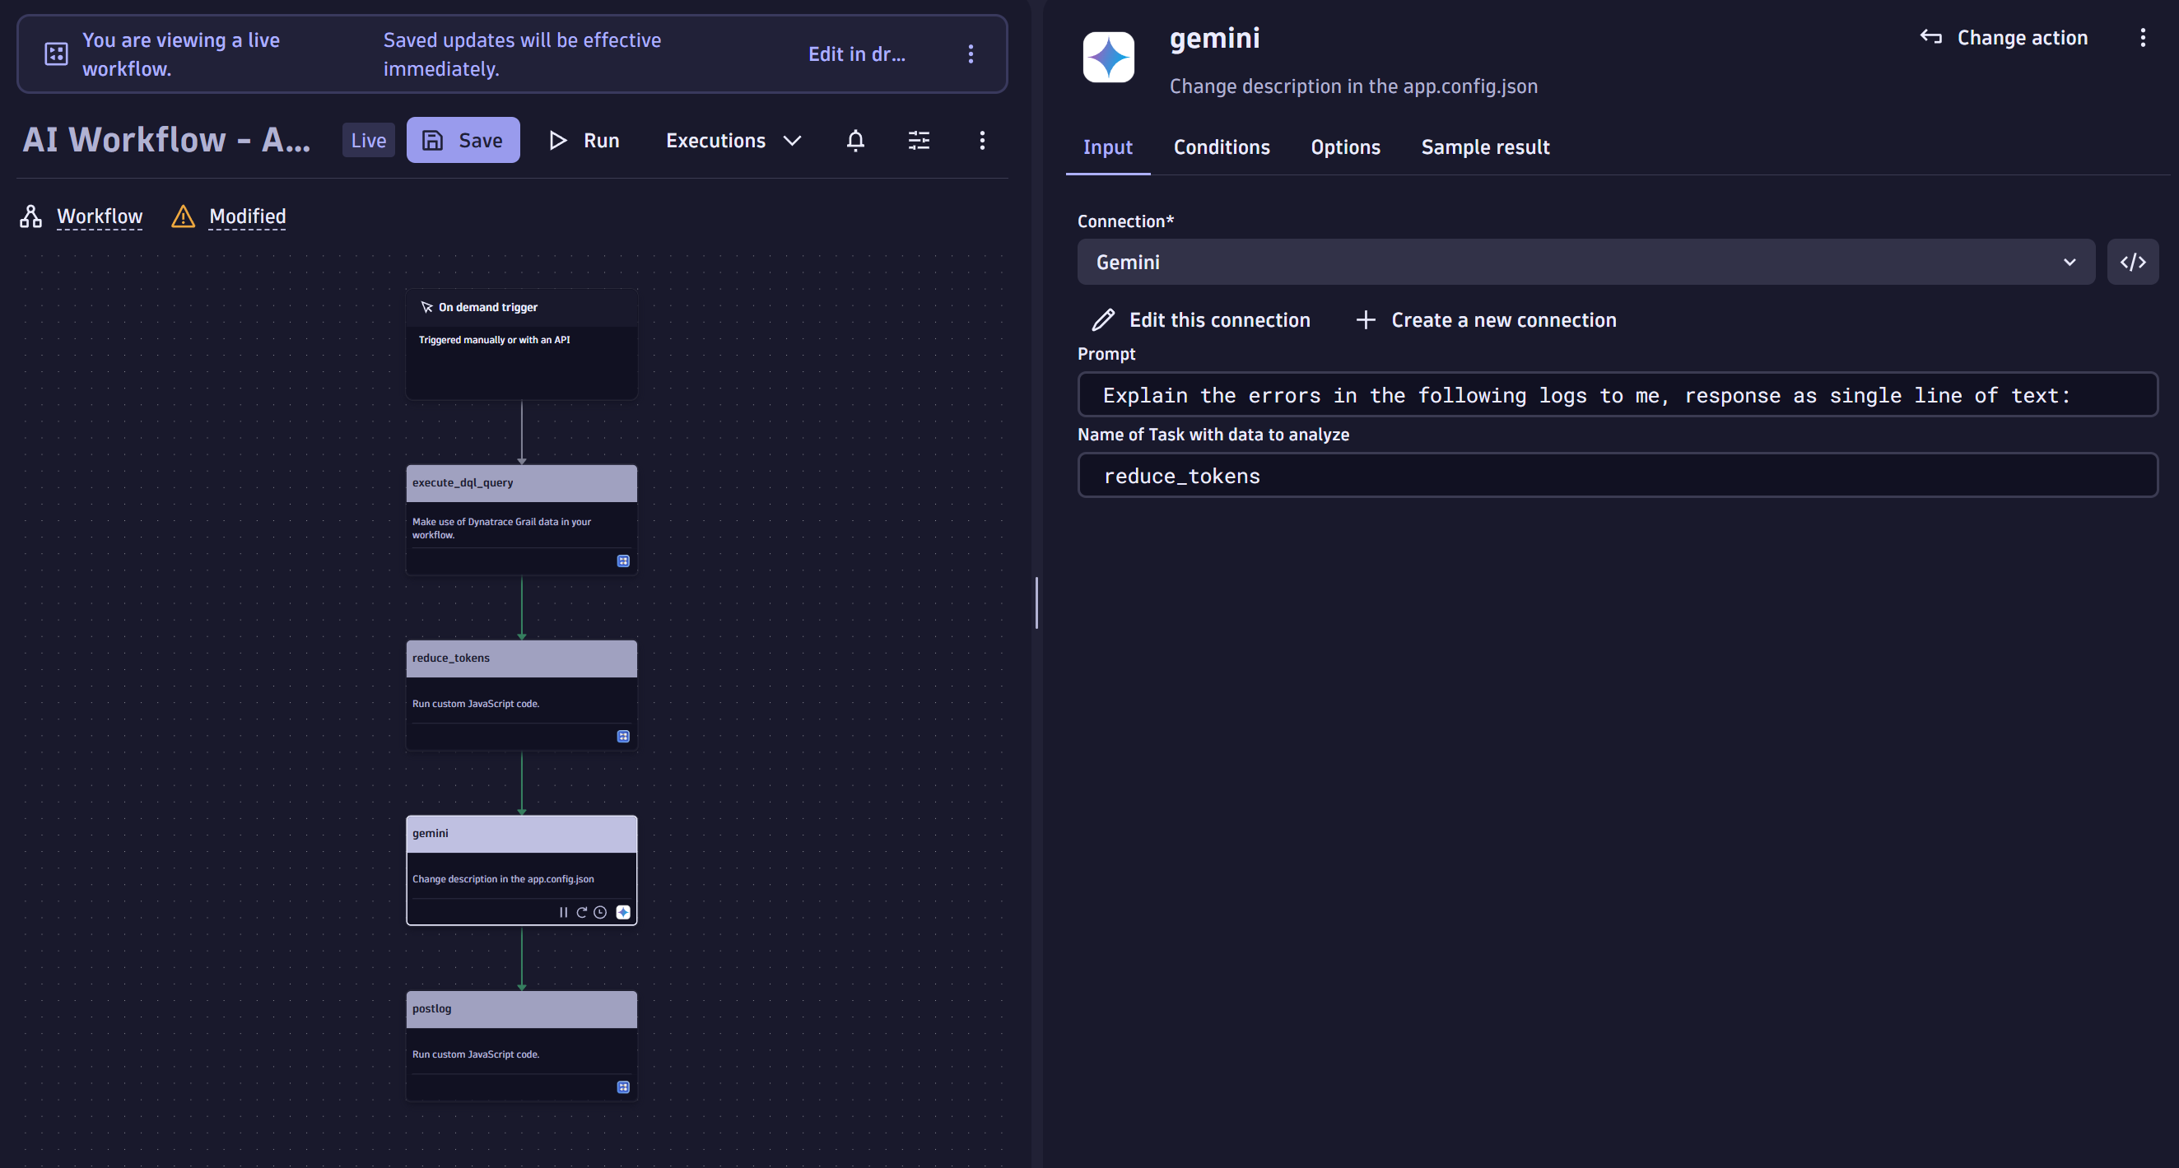The image size is (2179, 1168).
Task: Run the workflow
Action: coord(584,141)
